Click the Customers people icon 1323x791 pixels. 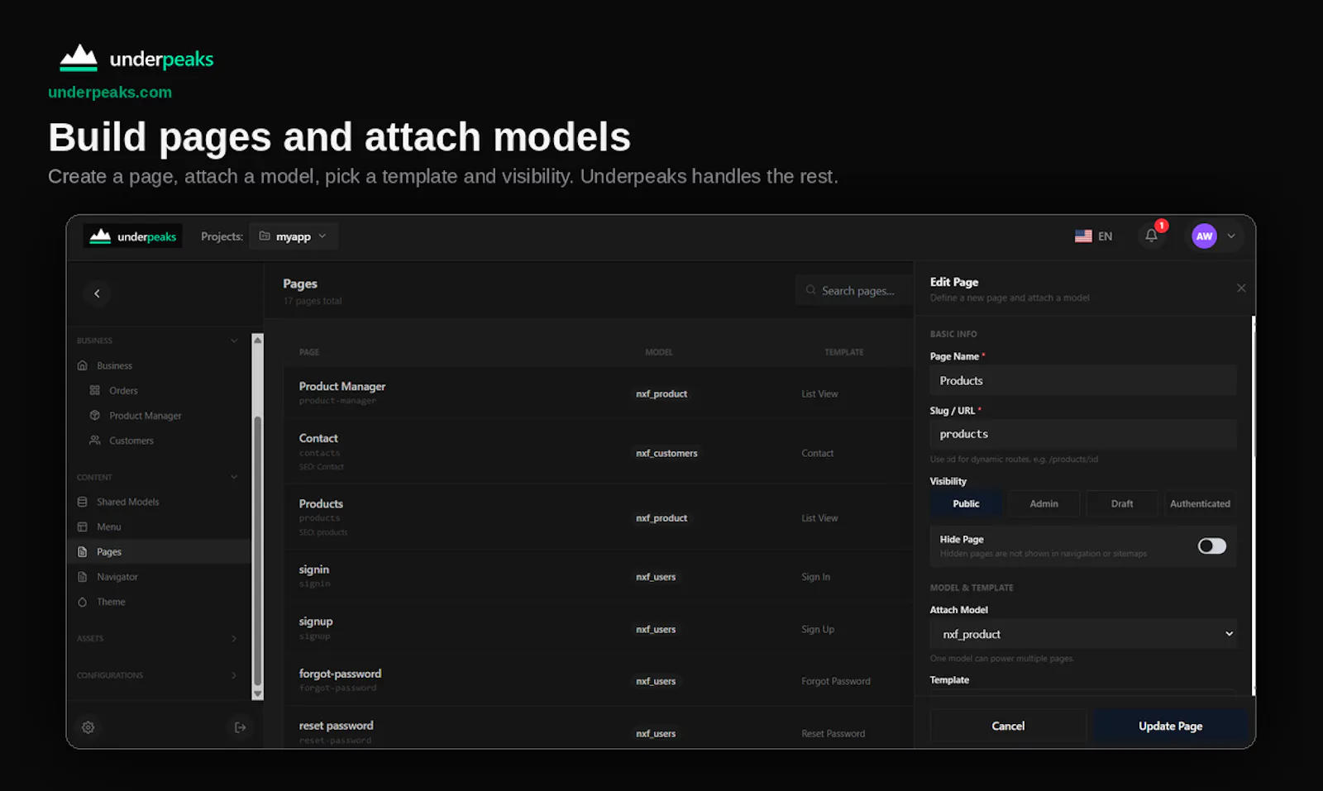click(x=95, y=441)
